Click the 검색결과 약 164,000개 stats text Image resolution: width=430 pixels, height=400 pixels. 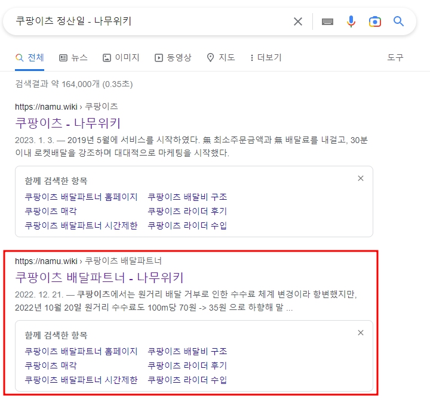click(74, 84)
